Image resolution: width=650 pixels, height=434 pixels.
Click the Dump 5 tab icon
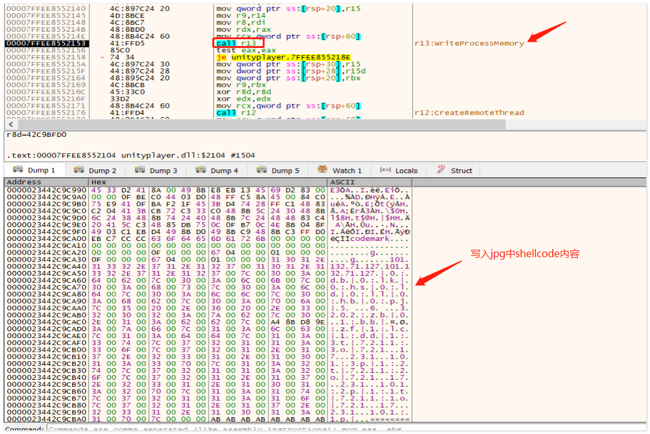pyautogui.click(x=261, y=169)
